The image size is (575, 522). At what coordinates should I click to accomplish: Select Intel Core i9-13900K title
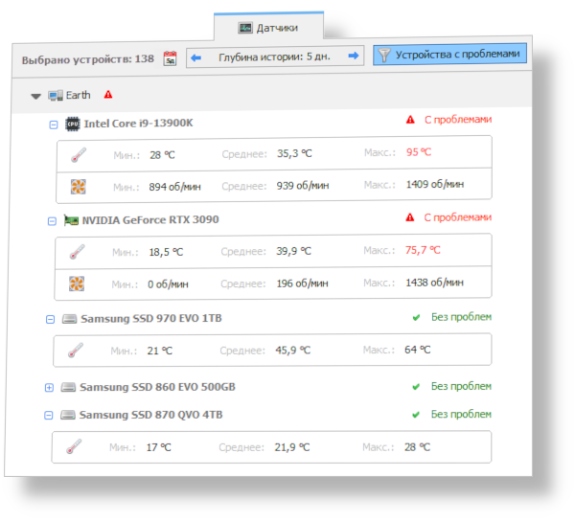point(138,124)
